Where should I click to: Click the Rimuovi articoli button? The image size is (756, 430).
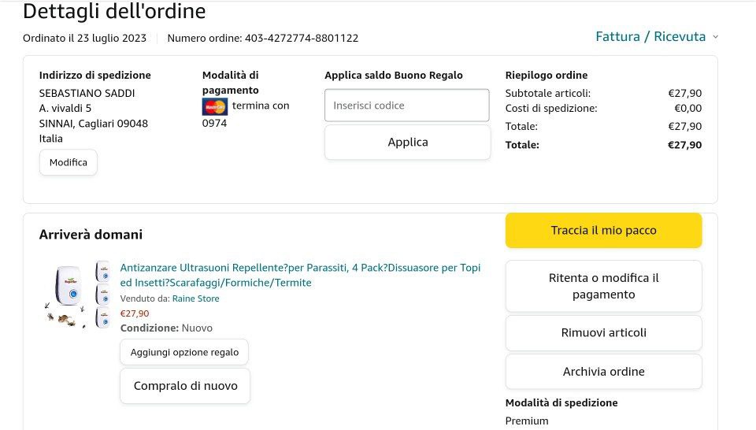tap(603, 332)
